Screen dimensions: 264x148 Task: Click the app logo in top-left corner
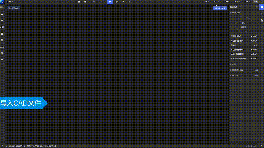[x=2, y=2]
